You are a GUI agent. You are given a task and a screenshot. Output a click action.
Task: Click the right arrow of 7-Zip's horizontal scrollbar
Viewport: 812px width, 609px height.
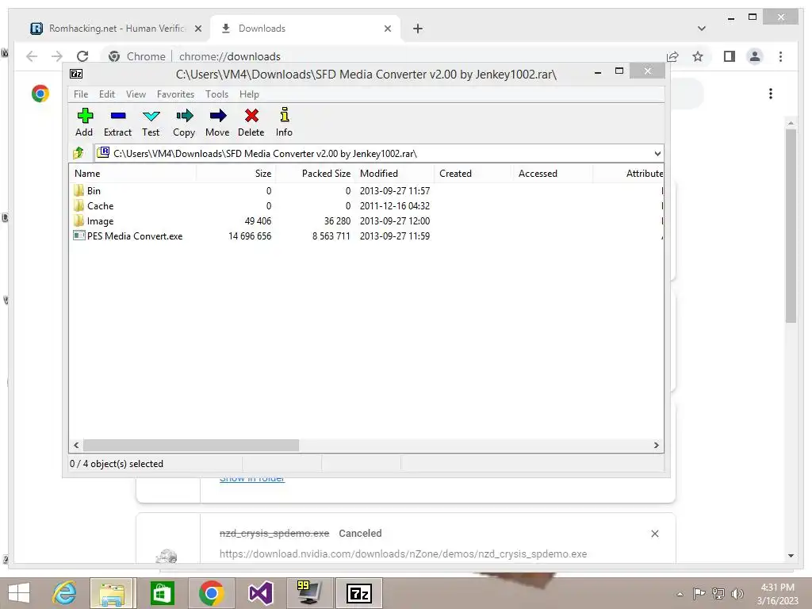pos(656,445)
